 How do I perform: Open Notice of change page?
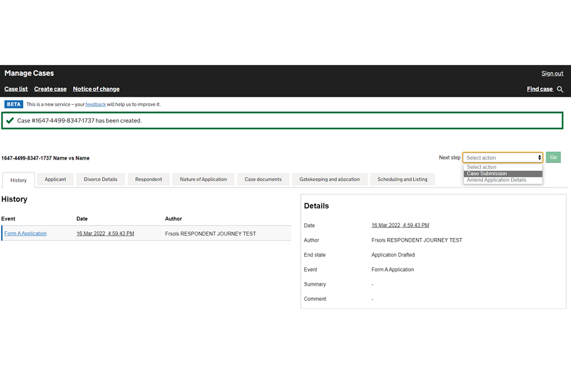[x=96, y=89]
